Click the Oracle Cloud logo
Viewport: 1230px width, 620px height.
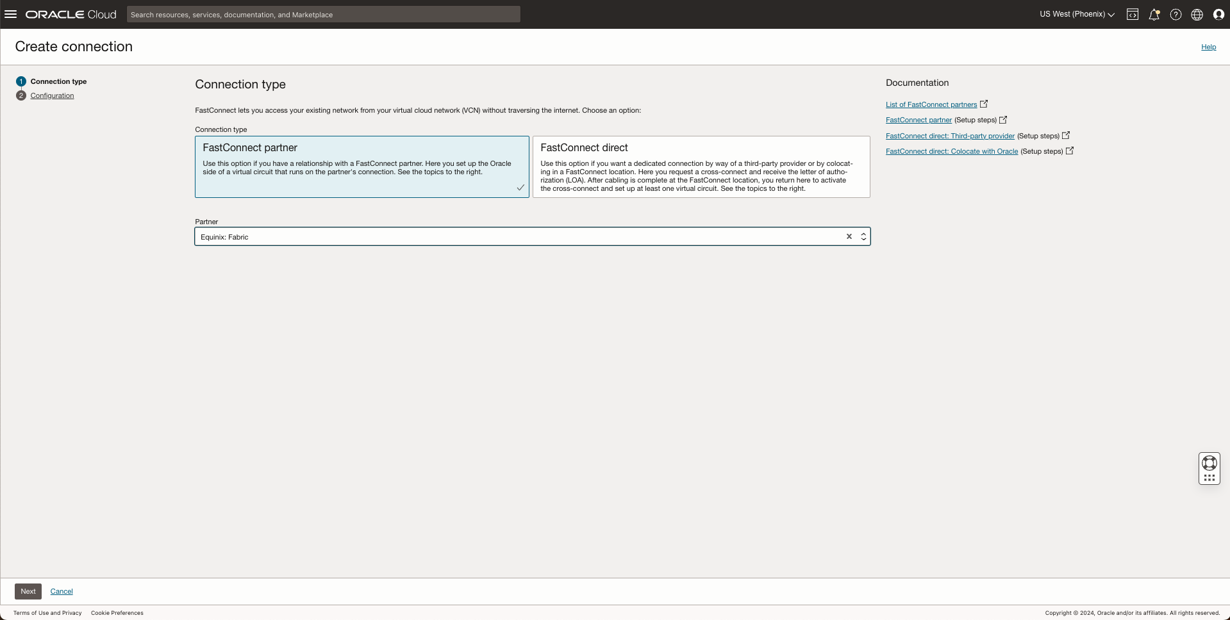click(x=71, y=15)
